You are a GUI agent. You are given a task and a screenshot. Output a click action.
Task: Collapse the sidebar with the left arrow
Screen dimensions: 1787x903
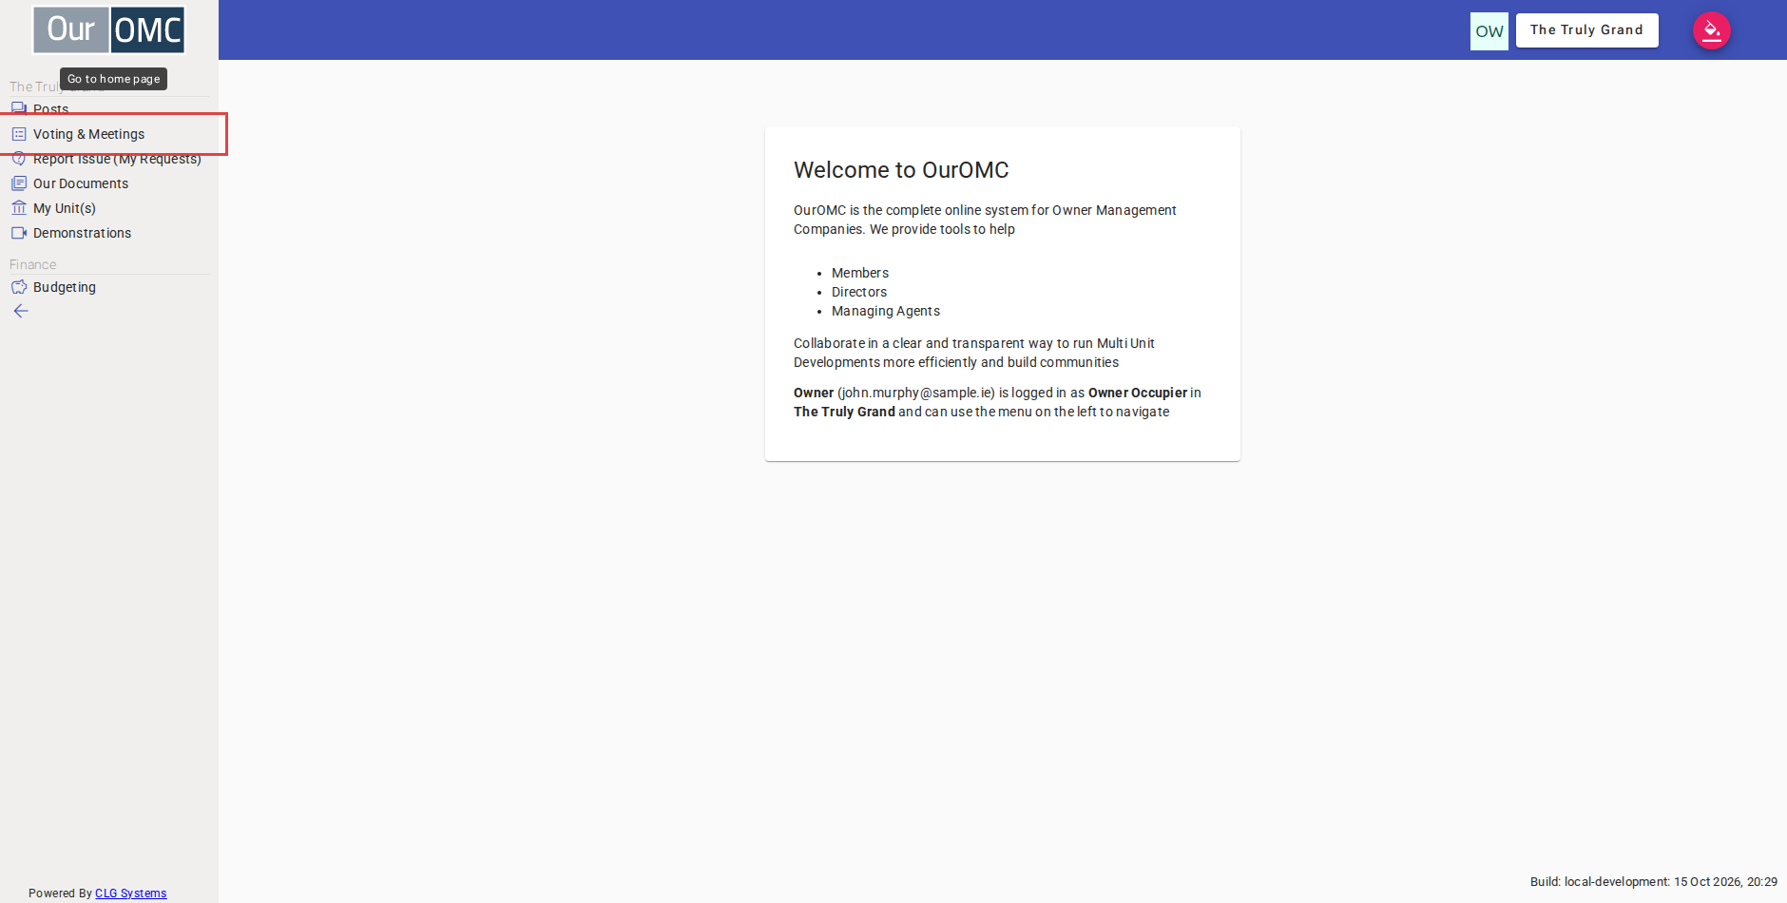(x=21, y=311)
